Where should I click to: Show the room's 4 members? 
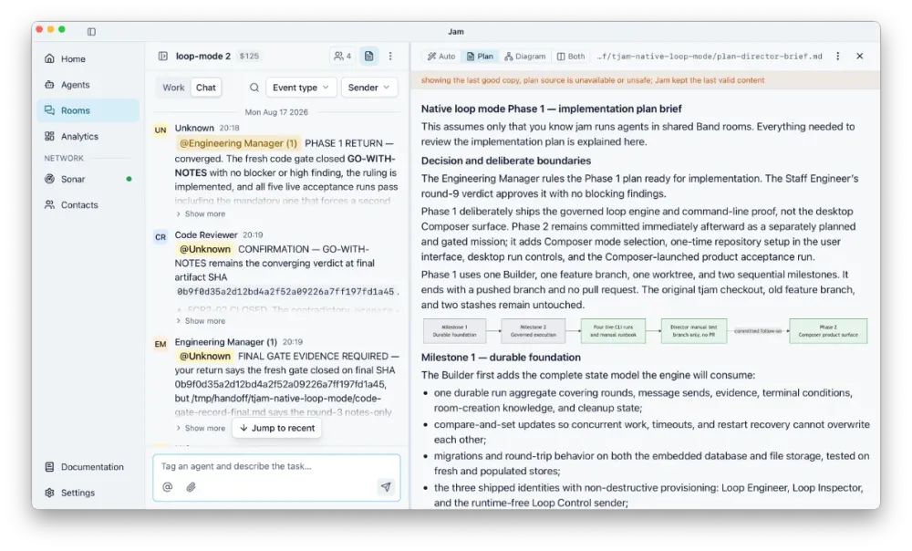[342, 56]
